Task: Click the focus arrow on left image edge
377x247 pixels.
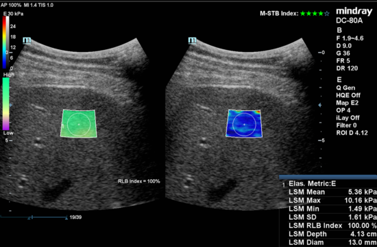Action: click(x=10, y=105)
